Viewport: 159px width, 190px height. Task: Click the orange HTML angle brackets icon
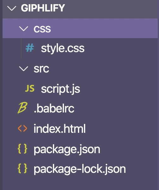(x=22, y=128)
